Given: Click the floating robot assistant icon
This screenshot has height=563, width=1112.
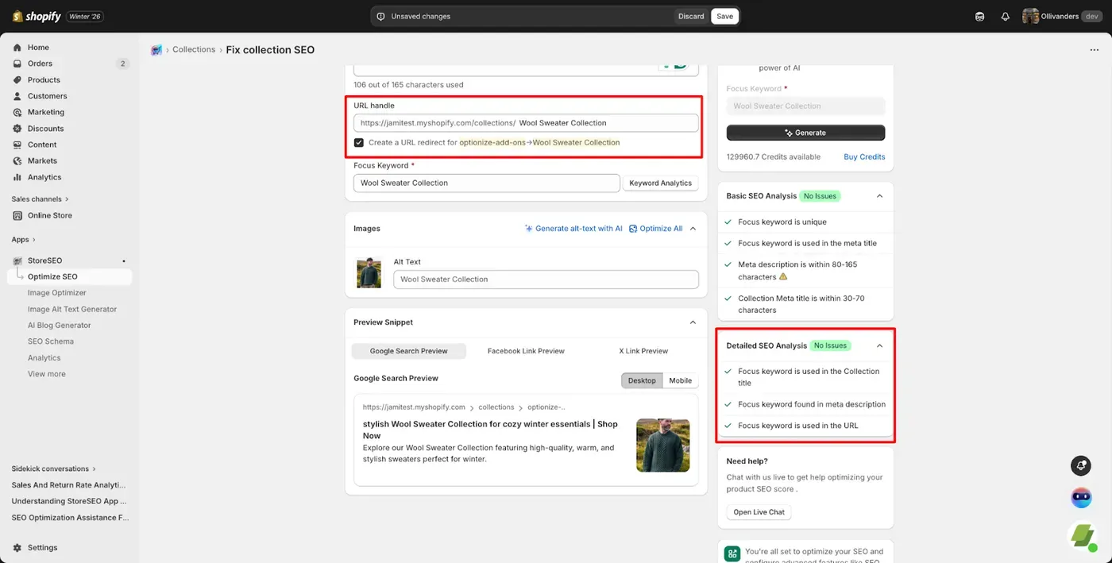Looking at the screenshot, I should [1081, 498].
